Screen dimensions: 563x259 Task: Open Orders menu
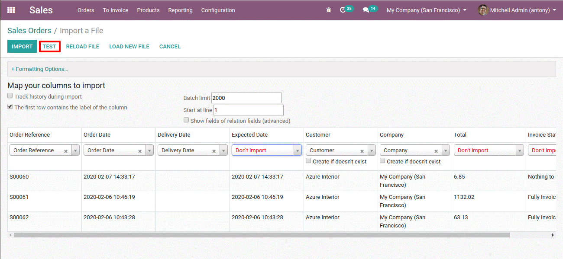coord(86,10)
